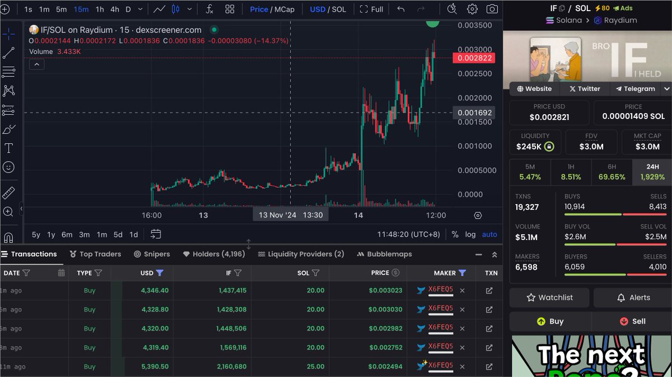
Task: Open the time axis settings icon
Action: pos(478,215)
